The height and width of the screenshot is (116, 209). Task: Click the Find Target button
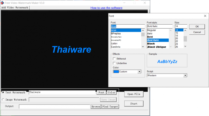(110, 107)
